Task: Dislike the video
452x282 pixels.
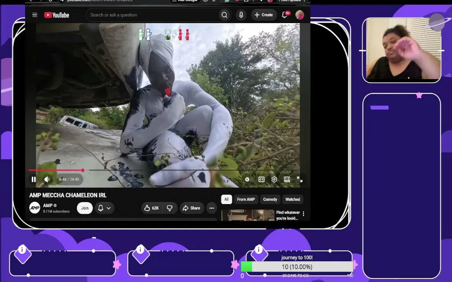Action: click(170, 208)
